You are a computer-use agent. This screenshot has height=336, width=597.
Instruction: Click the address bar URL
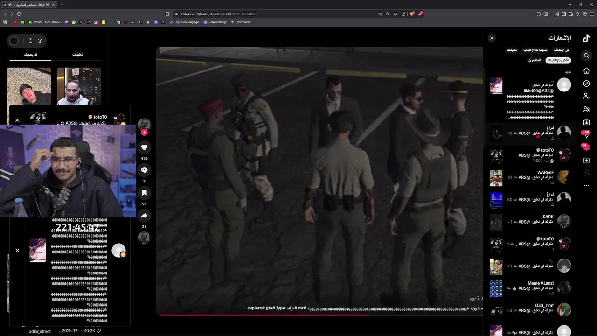[x=219, y=14]
